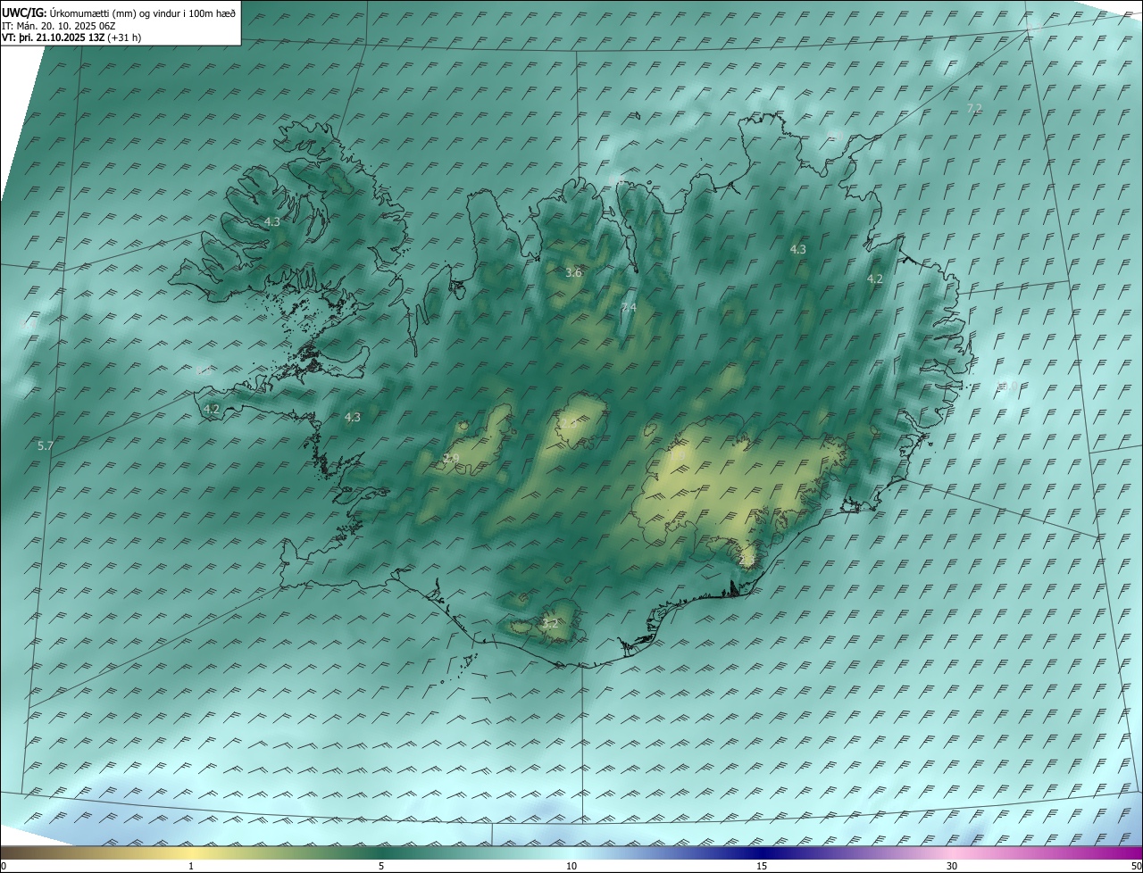Image resolution: width=1143 pixels, height=873 pixels.
Task: Click the 3.2 value near the south coast
Action: pyautogui.click(x=550, y=624)
